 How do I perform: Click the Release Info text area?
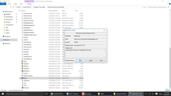pyautogui.click(x=85, y=53)
